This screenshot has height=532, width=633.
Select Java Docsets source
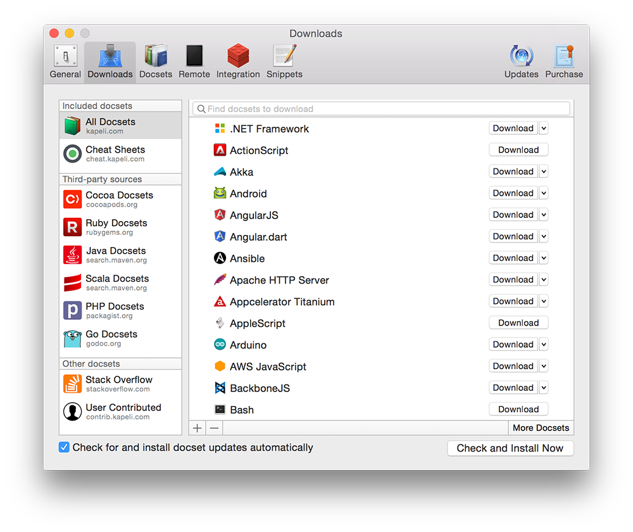coord(120,255)
